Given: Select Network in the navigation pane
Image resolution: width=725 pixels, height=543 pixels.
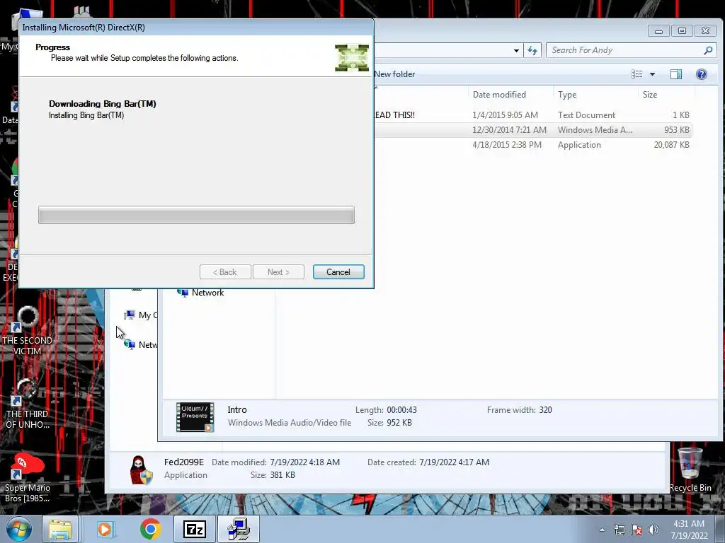Looking at the screenshot, I should coord(200,292).
